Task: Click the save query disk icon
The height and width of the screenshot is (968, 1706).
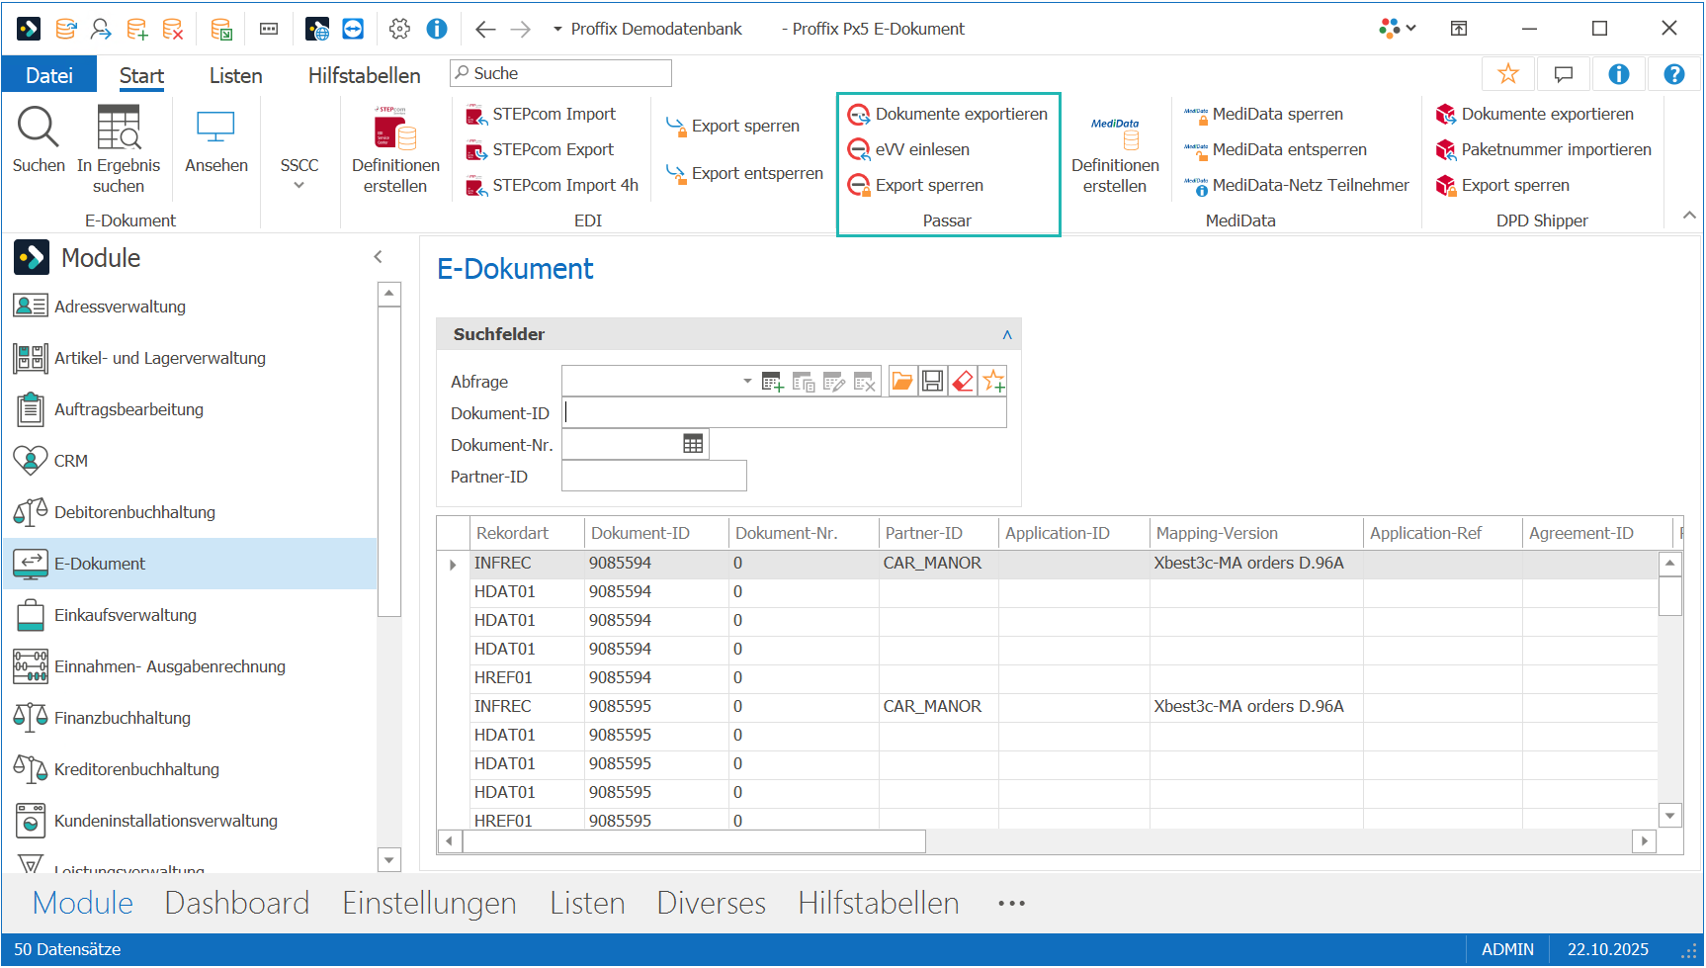Action: (x=932, y=382)
